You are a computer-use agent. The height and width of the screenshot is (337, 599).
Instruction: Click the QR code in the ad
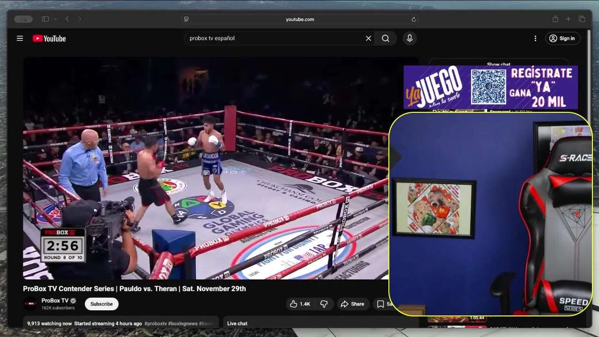(x=489, y=87)
